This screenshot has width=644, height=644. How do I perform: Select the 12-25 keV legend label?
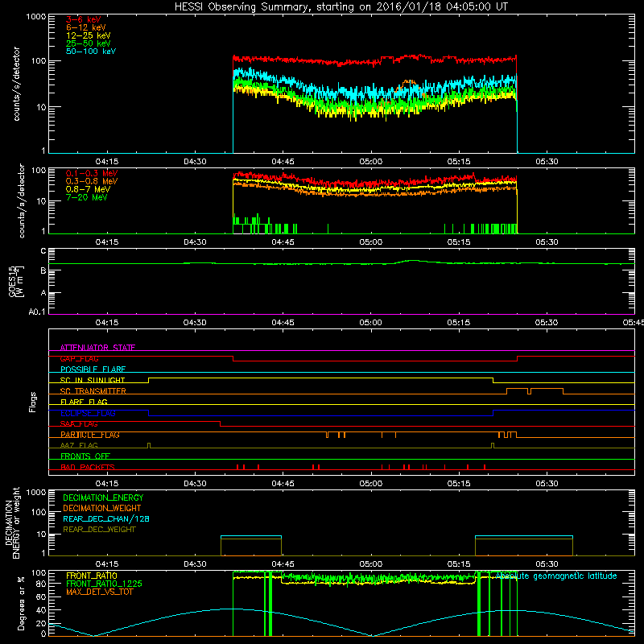[89, 35]
